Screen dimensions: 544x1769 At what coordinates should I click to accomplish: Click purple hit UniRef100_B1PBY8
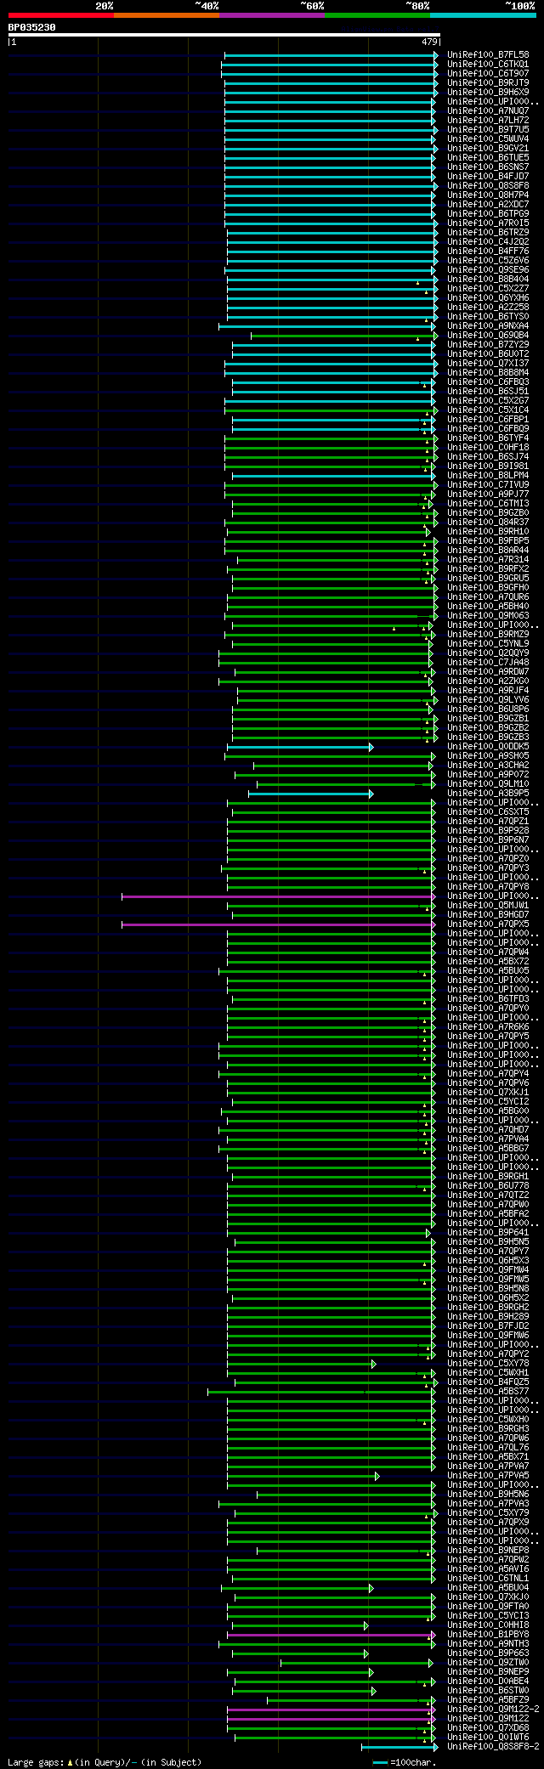click(x=488, y=1635)
